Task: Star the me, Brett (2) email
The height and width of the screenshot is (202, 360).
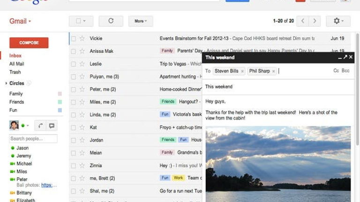Action: 82,178
